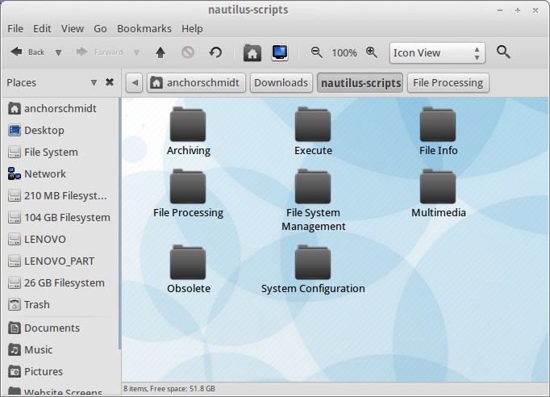Click the Downloads path bar button
The image size is (550, 397).
point(281,83)
